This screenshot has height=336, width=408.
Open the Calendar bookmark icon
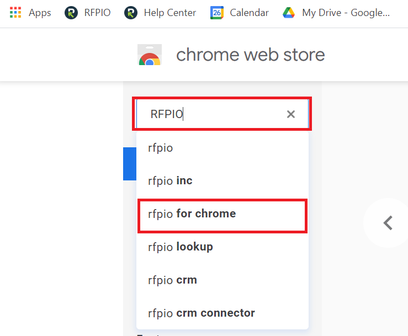coord(217,13)
